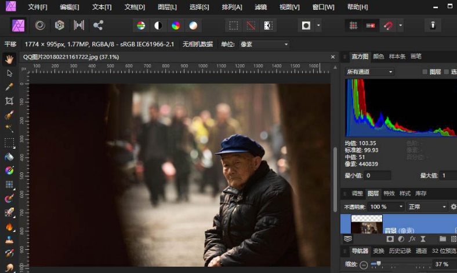Click the Auto Contrast half-circle icon
The image size is (457, 273).
[x=158, y=25]
